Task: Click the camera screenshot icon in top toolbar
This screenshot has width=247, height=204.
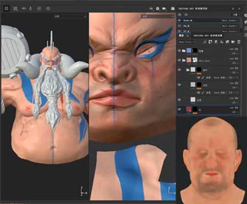Action: pyautogui.click(x=173, y=8)
